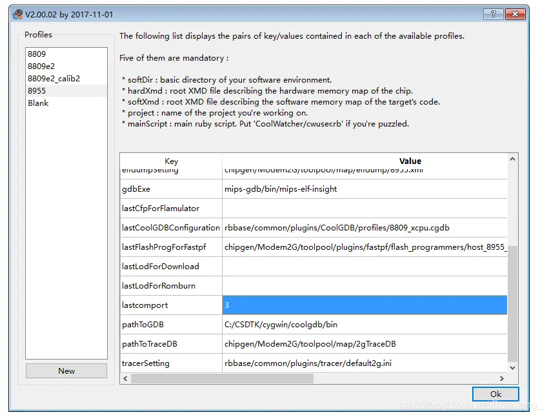Image resolution: width=549 pixels, height=417 pixels.
Task: Select value mips-gdb/bin/mips-elf-insight
Action: point(364,189)
